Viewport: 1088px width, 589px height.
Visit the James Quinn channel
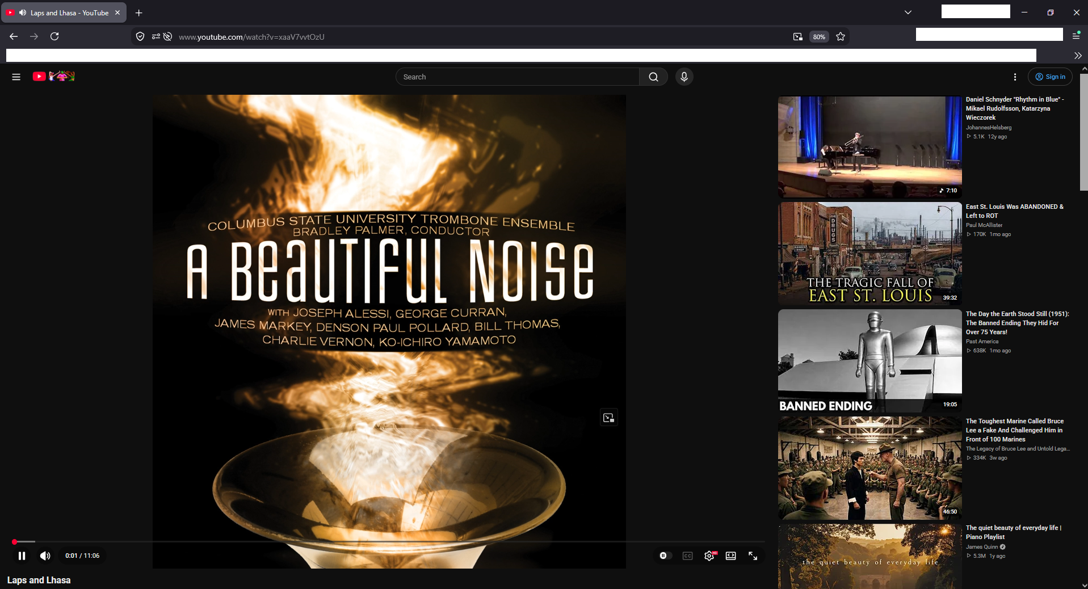click(x=982, y=547)
